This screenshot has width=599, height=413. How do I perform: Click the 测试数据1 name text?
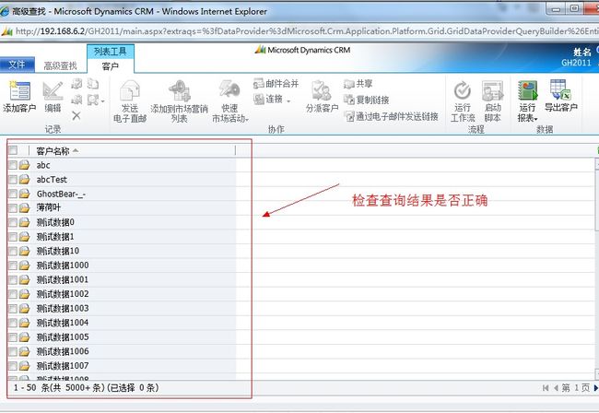(55, 237)
